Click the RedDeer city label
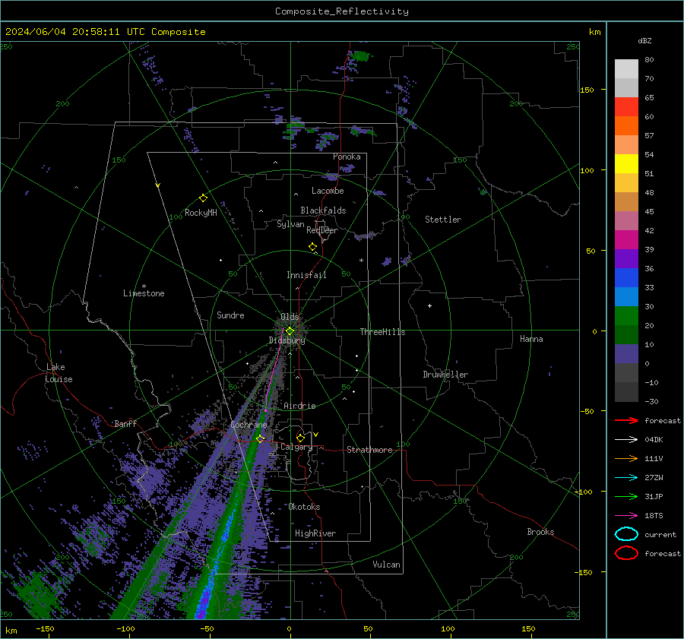This screenshot has width=684, height=639. (322, 230)
